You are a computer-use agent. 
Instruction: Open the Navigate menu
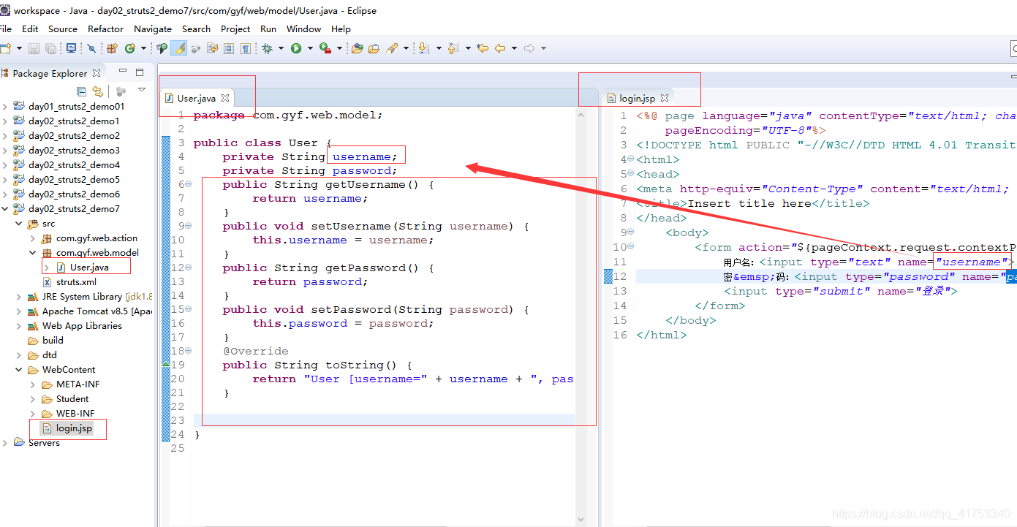click(x=153, y=29)
